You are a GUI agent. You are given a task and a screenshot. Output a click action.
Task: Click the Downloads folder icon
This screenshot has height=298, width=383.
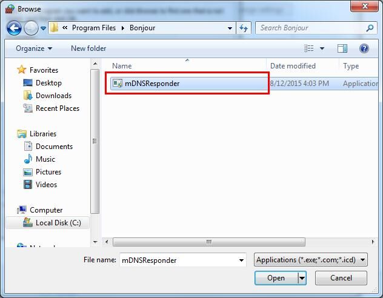click(x=28, y=96)
